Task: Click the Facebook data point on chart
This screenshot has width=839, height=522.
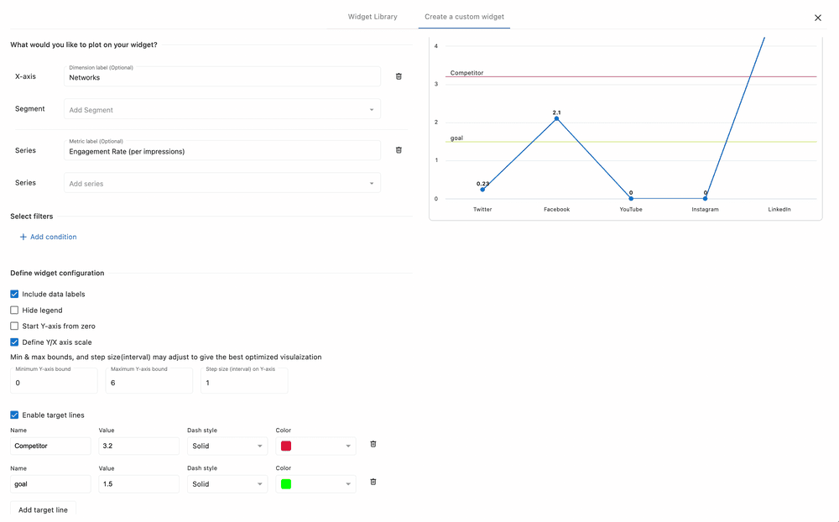Action: (556, 119)
